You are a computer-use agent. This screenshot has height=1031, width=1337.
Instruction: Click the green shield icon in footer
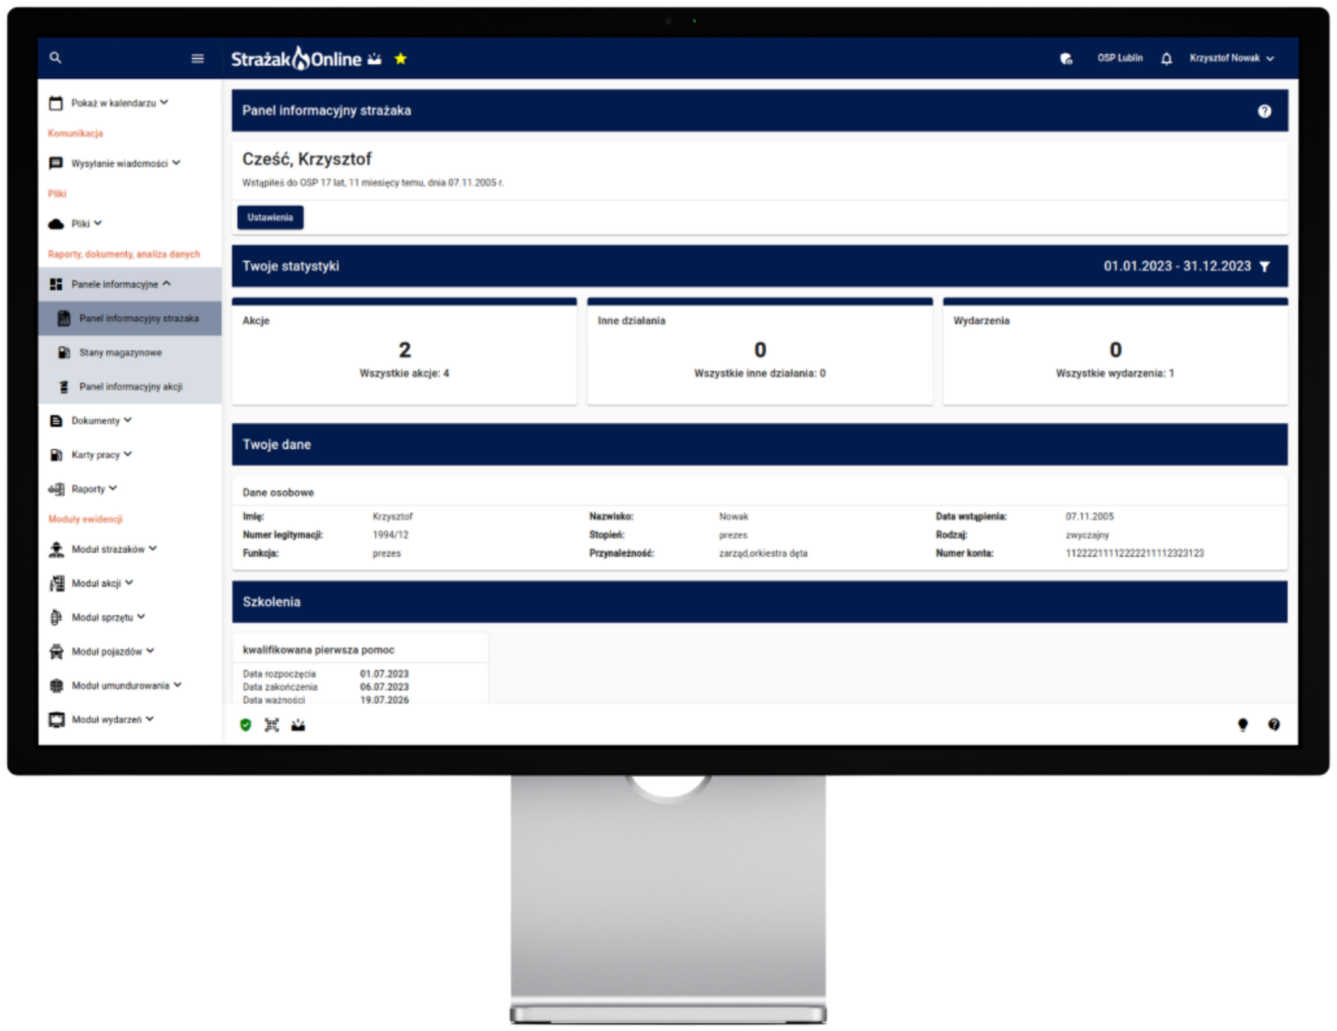point(246,725)
